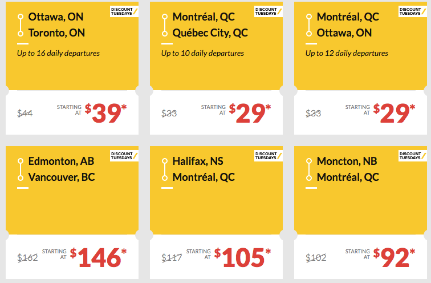Viewport: 431px width, 283px height.
Task: Click the $39 starting price
Action: pos(106,113)
